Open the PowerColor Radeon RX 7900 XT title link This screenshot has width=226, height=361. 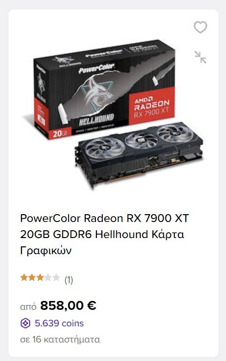[x=104, y=234]
